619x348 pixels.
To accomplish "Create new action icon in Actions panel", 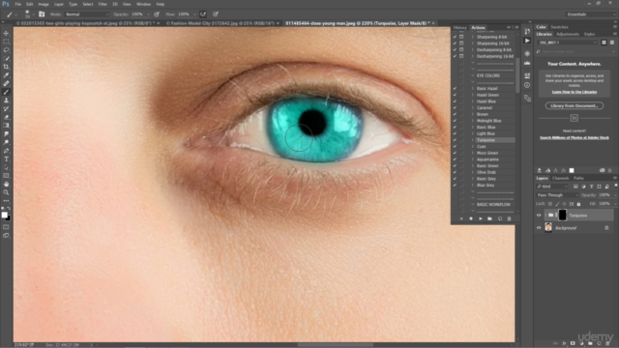I will [x=499, y=218].
